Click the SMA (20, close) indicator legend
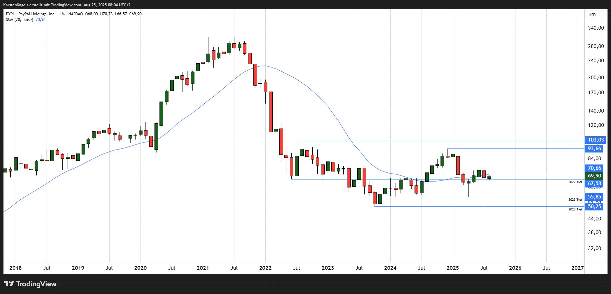The width and height of the screenshot is (611, 294). click(x=19, y=20)
